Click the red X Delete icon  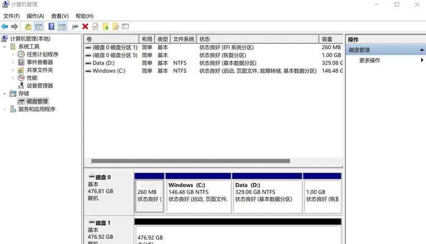coord(85,26)
